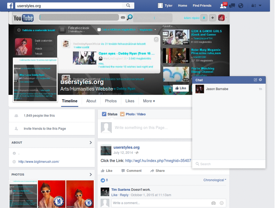Share the userstyles.org post

coord(157,171)
